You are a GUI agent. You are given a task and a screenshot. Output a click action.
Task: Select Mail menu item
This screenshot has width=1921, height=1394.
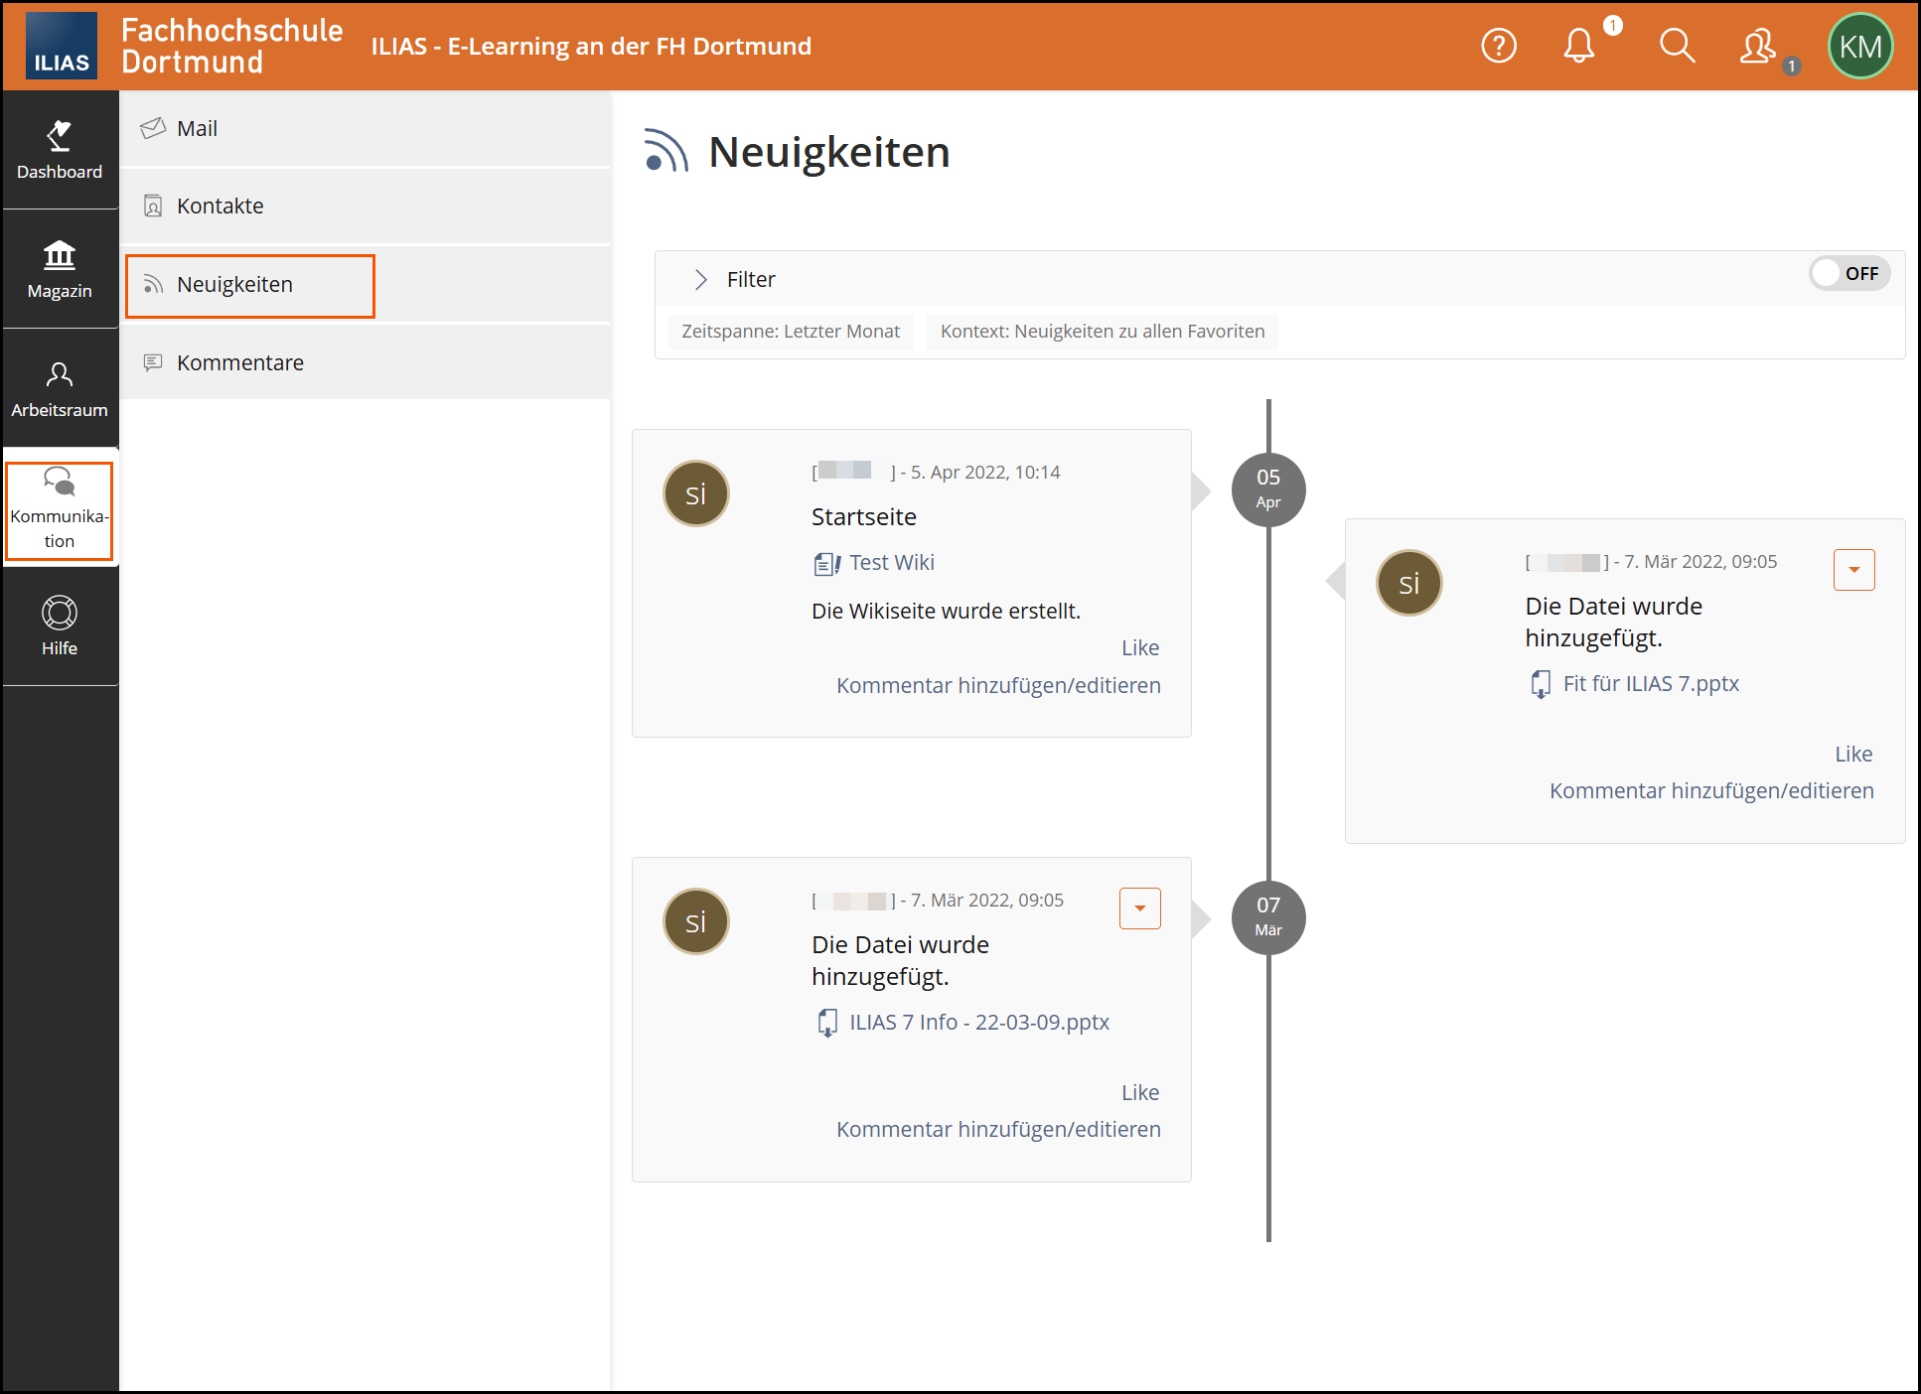[197, 129]
